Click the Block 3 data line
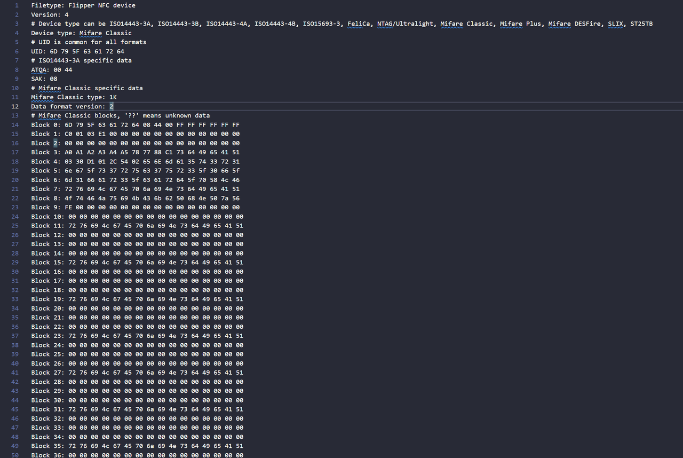 [136, 152]
